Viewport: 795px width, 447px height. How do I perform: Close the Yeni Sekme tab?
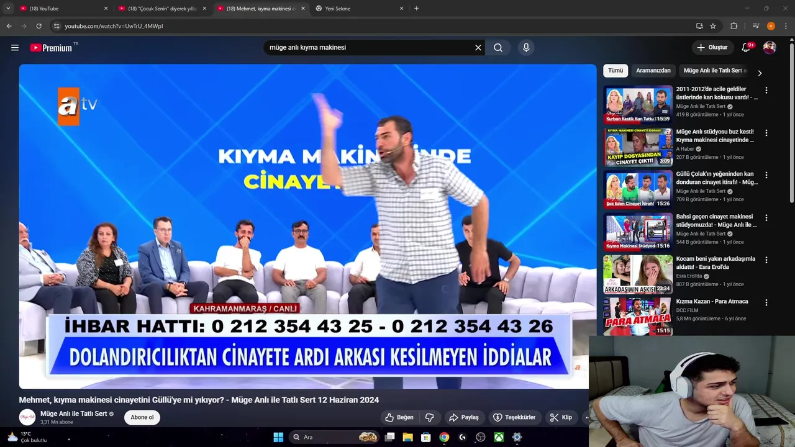(401, 9)
